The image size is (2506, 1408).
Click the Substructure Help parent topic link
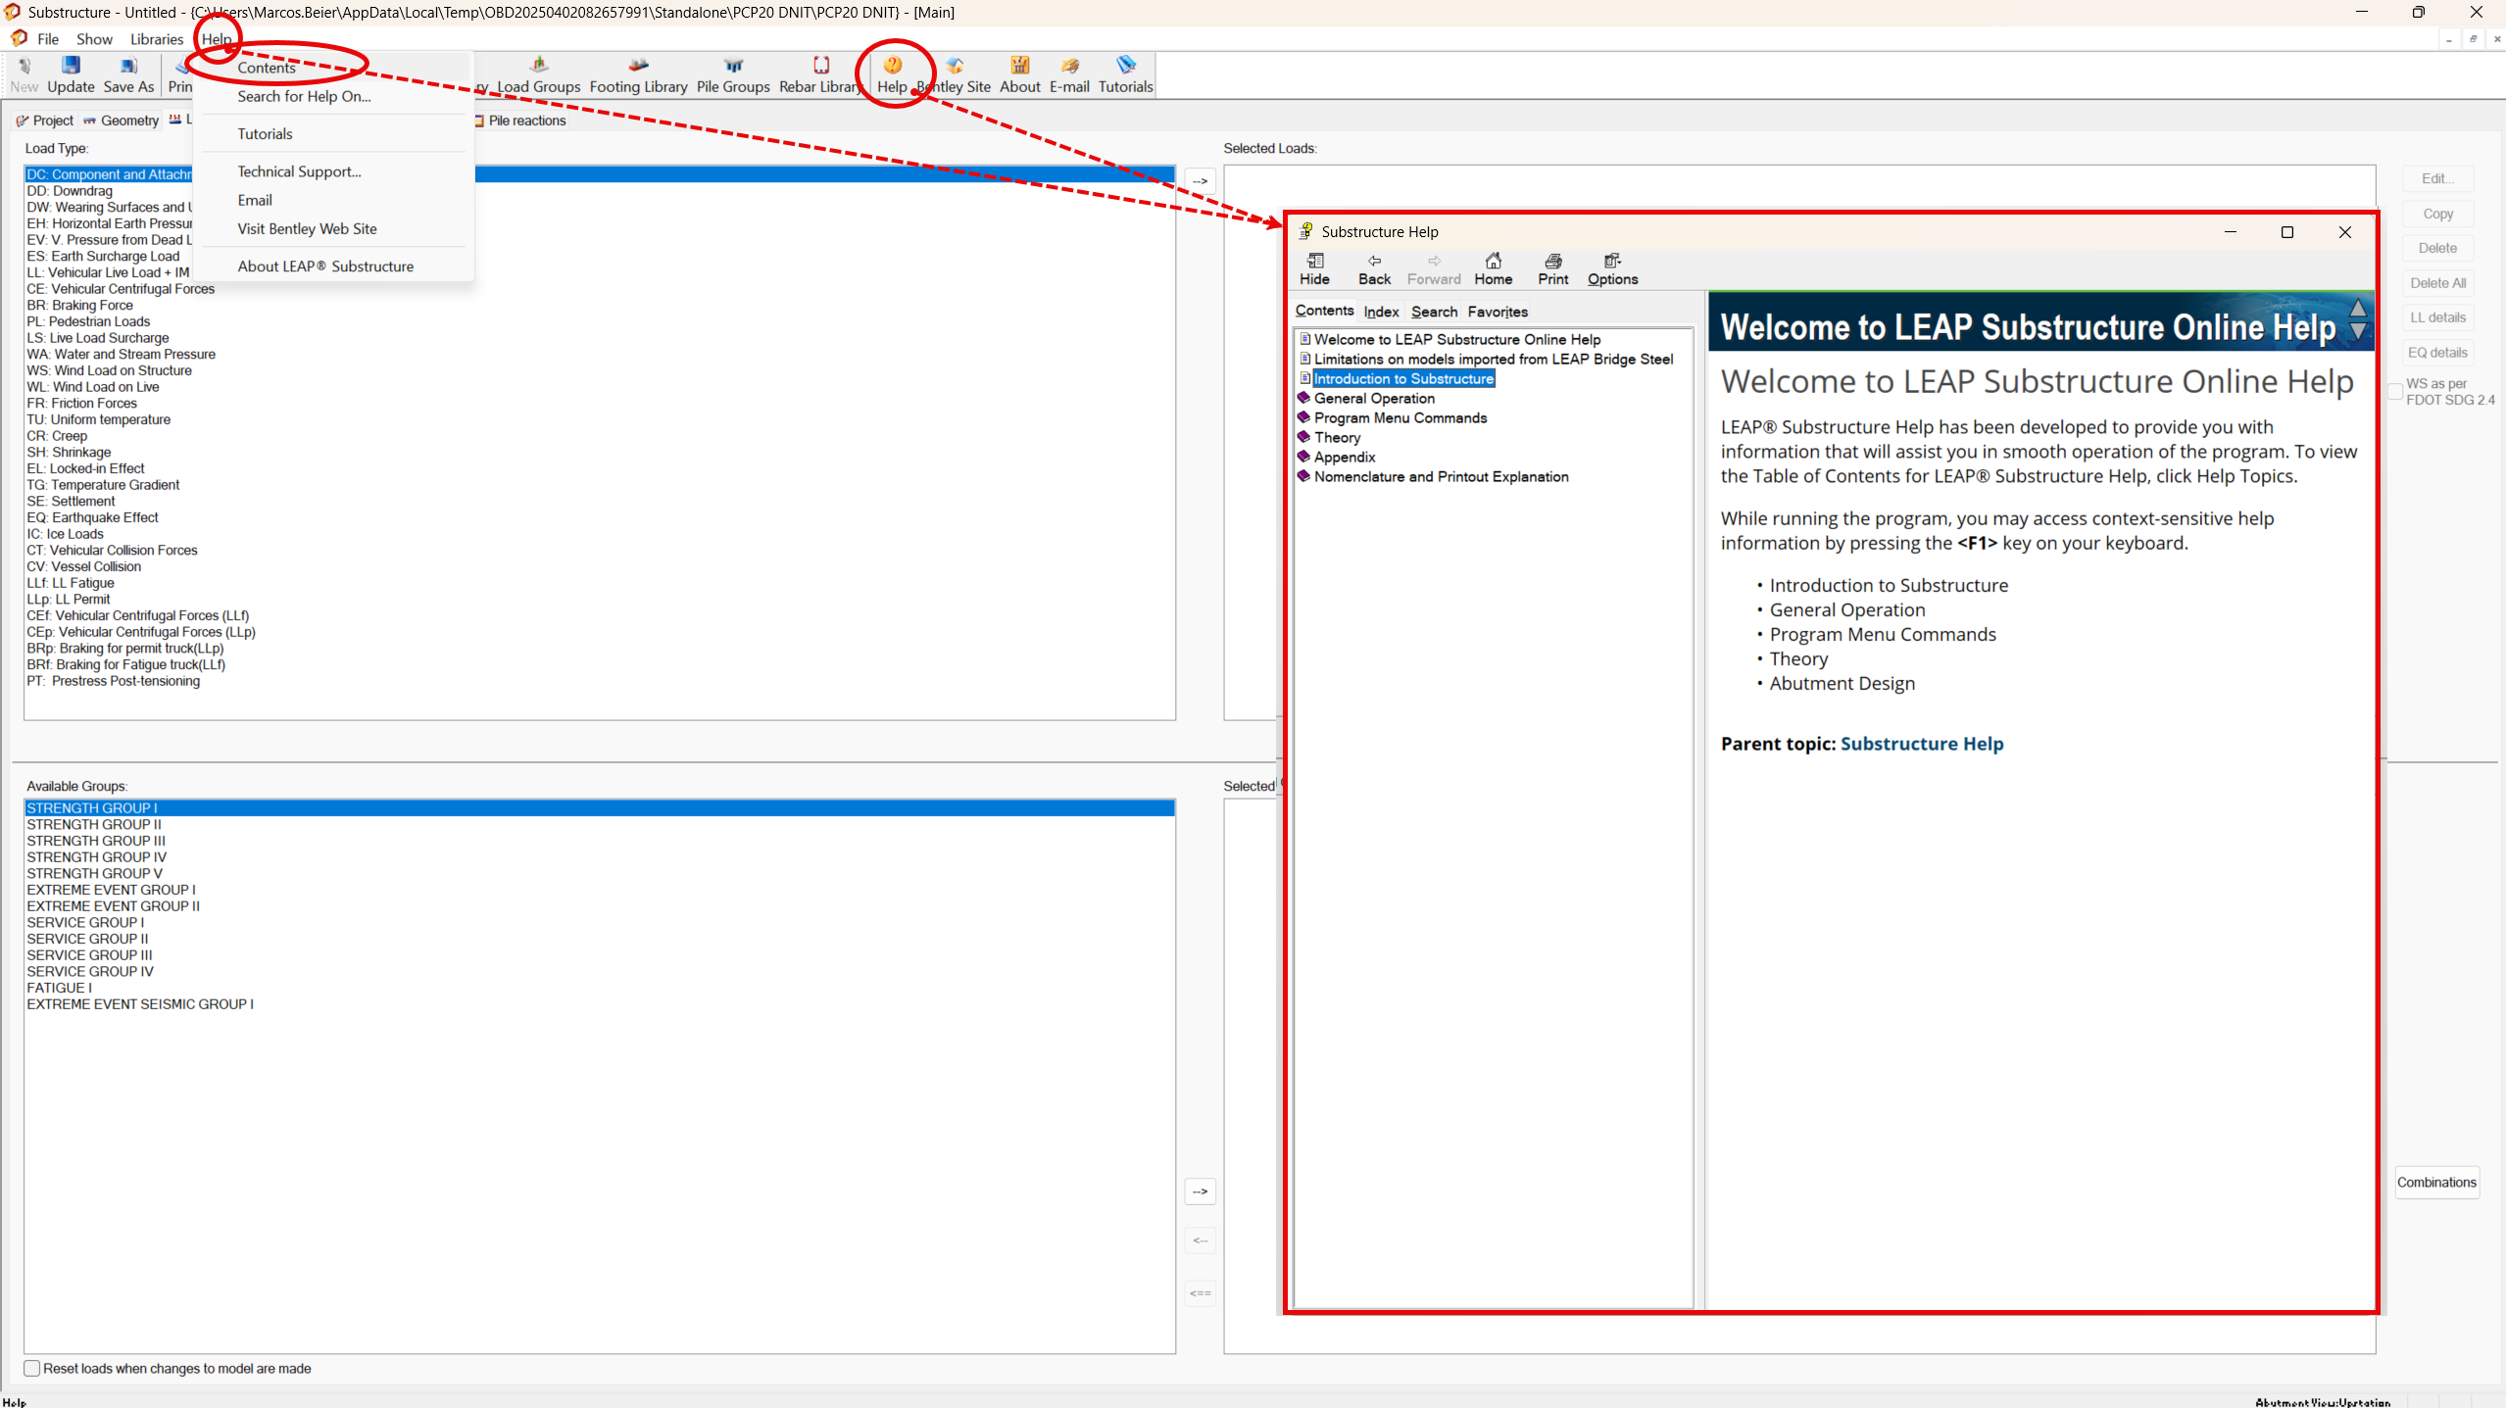1921,744
